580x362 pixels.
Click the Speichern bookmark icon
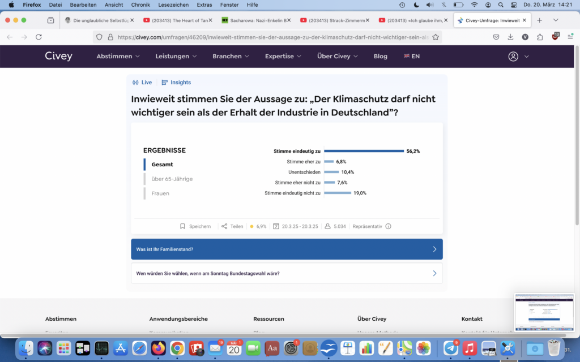(182, 226)
